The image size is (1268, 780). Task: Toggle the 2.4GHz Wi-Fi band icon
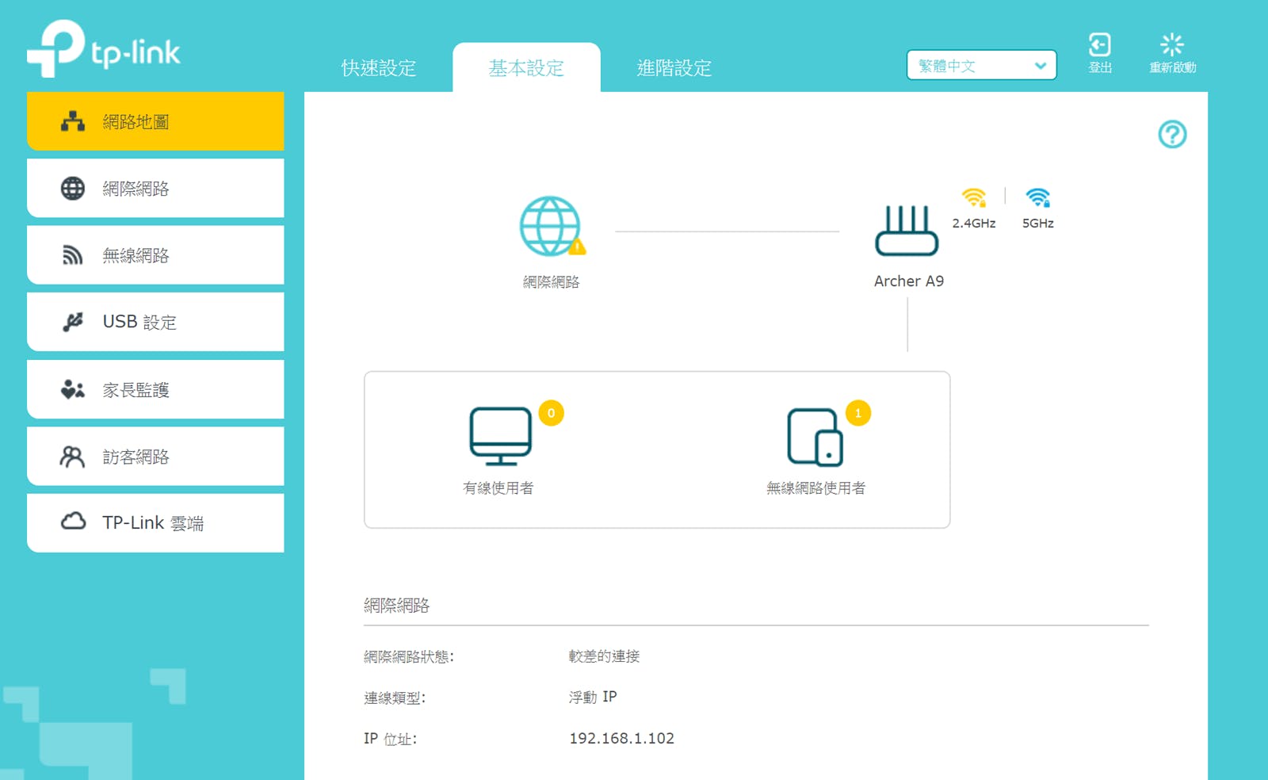click(973, 197)
